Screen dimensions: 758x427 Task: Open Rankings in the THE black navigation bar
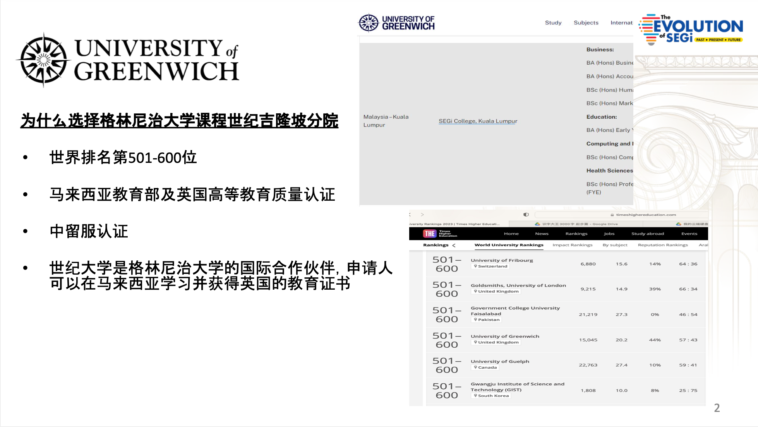(576, 234)
